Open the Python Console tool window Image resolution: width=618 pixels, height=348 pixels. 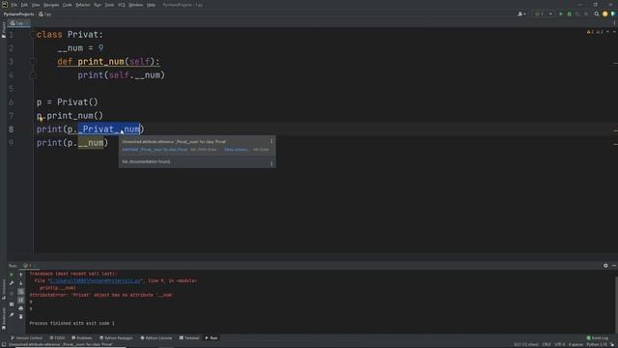(x=156, y=338)
